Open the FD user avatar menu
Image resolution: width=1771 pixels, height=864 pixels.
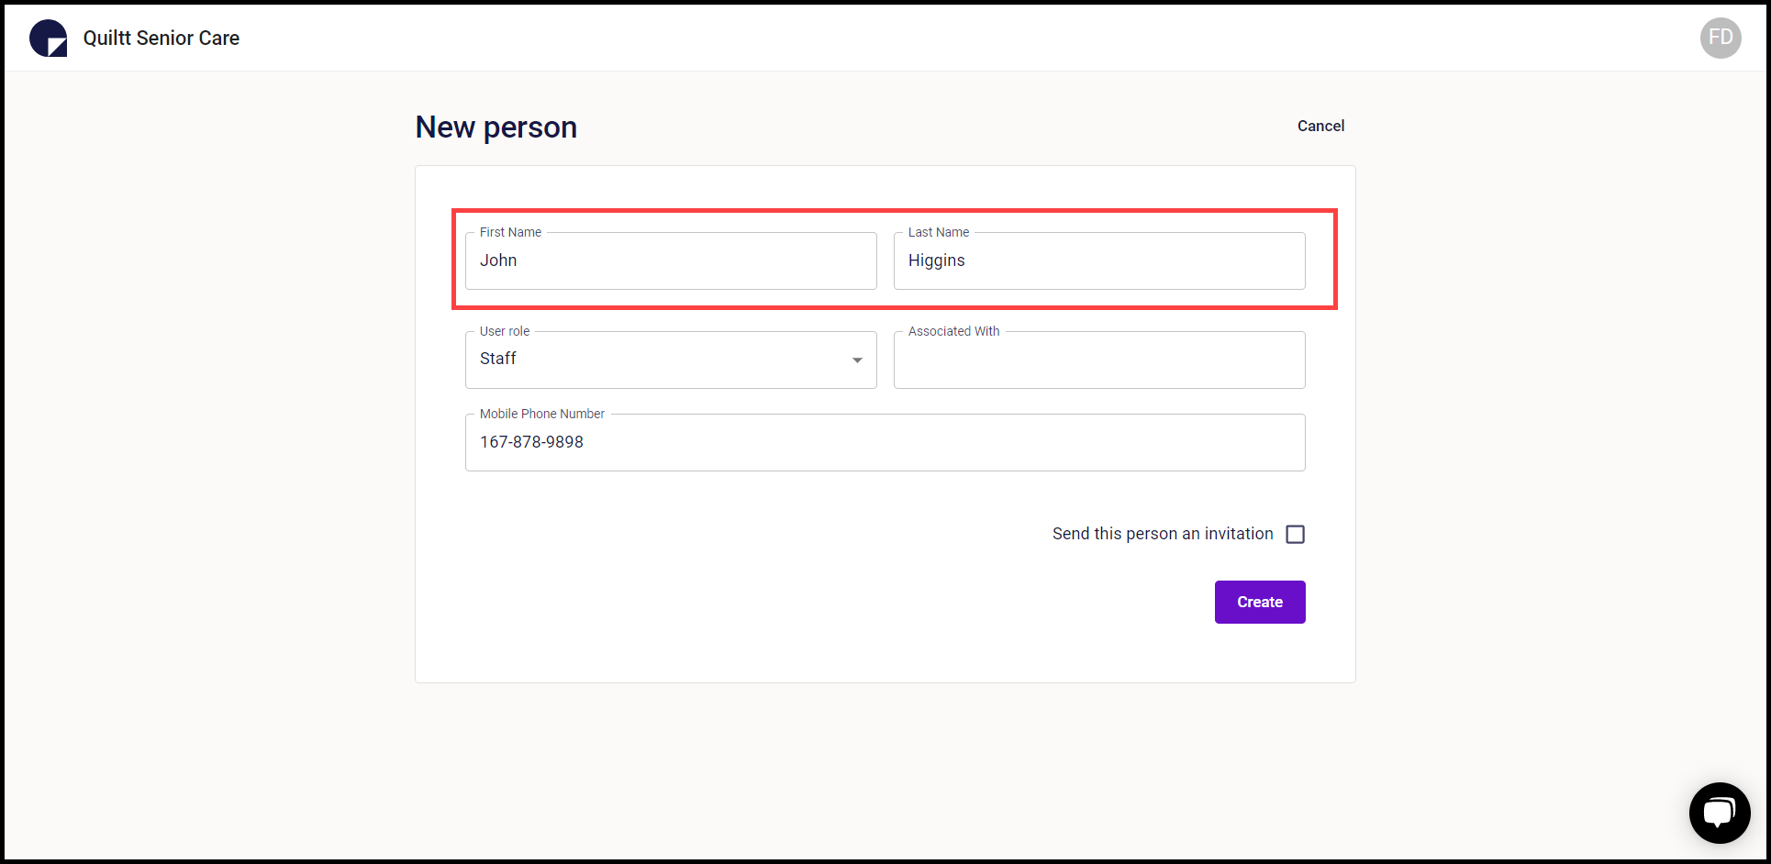pos(1721,38)
